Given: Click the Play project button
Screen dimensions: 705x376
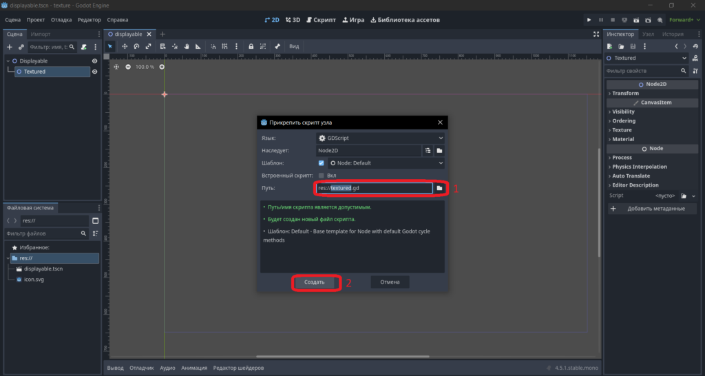Looking at the screenshot, I should pyautogui.click(x=589, y=20).
